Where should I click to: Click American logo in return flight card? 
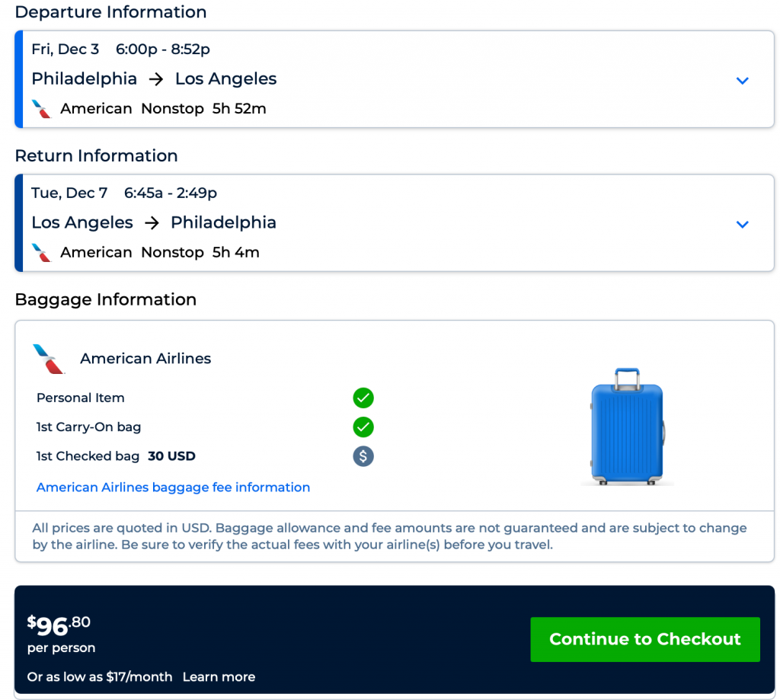(42, 253)
